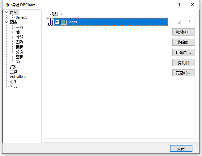Select 序列 in the tree
The width and height of the screenshot is (202, 156).
14,12
